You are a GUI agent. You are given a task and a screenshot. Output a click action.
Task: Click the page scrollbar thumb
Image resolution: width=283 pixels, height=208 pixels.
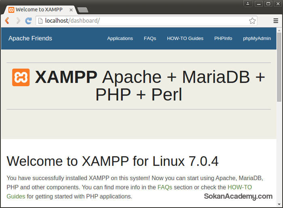pos(279,67)
